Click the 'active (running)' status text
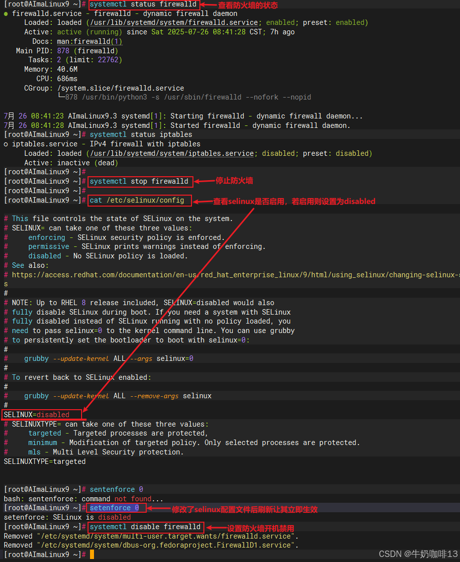This screenshot has width=460, height=562. click(90, 32)
